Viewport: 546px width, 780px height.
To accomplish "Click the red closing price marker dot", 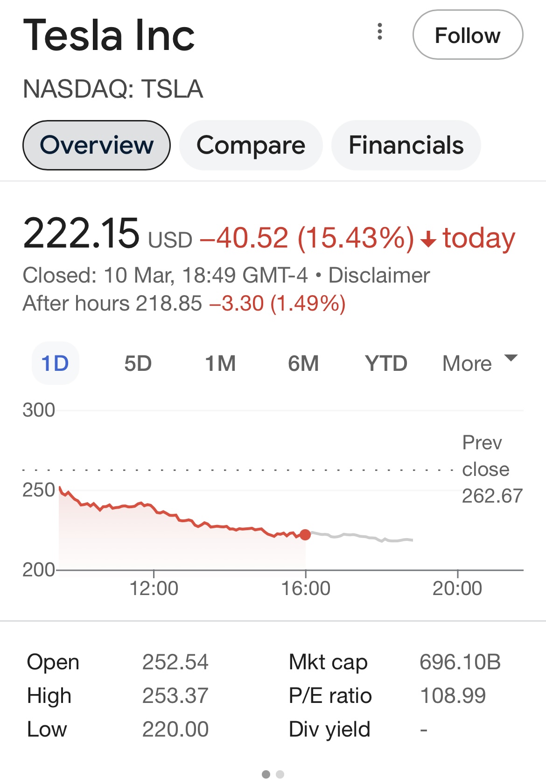I will coord(305,535).
